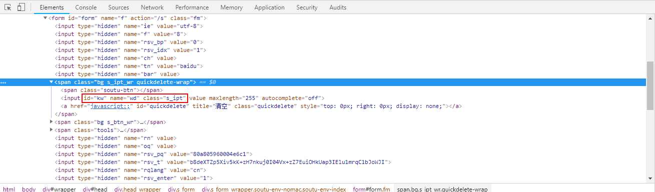655x192 pixels.
Task: Select div#head breadcrumb
Action: click(95, 189)
